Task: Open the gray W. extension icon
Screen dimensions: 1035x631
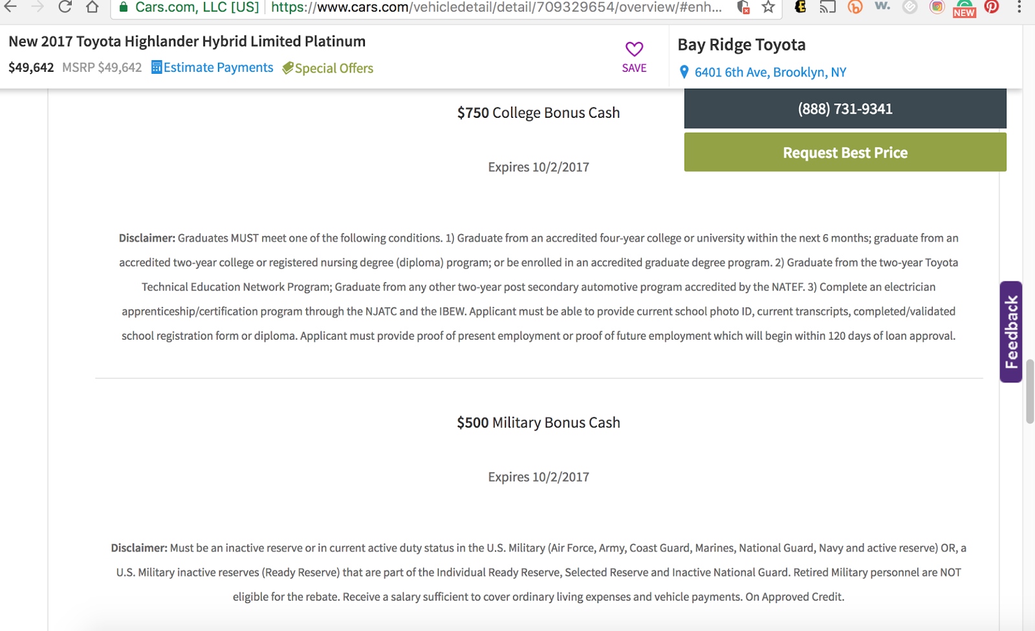Action: coord(882,6)
